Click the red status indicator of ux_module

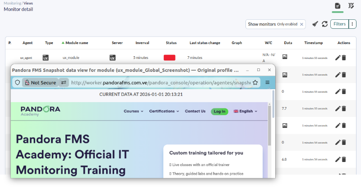click(170, 58)
